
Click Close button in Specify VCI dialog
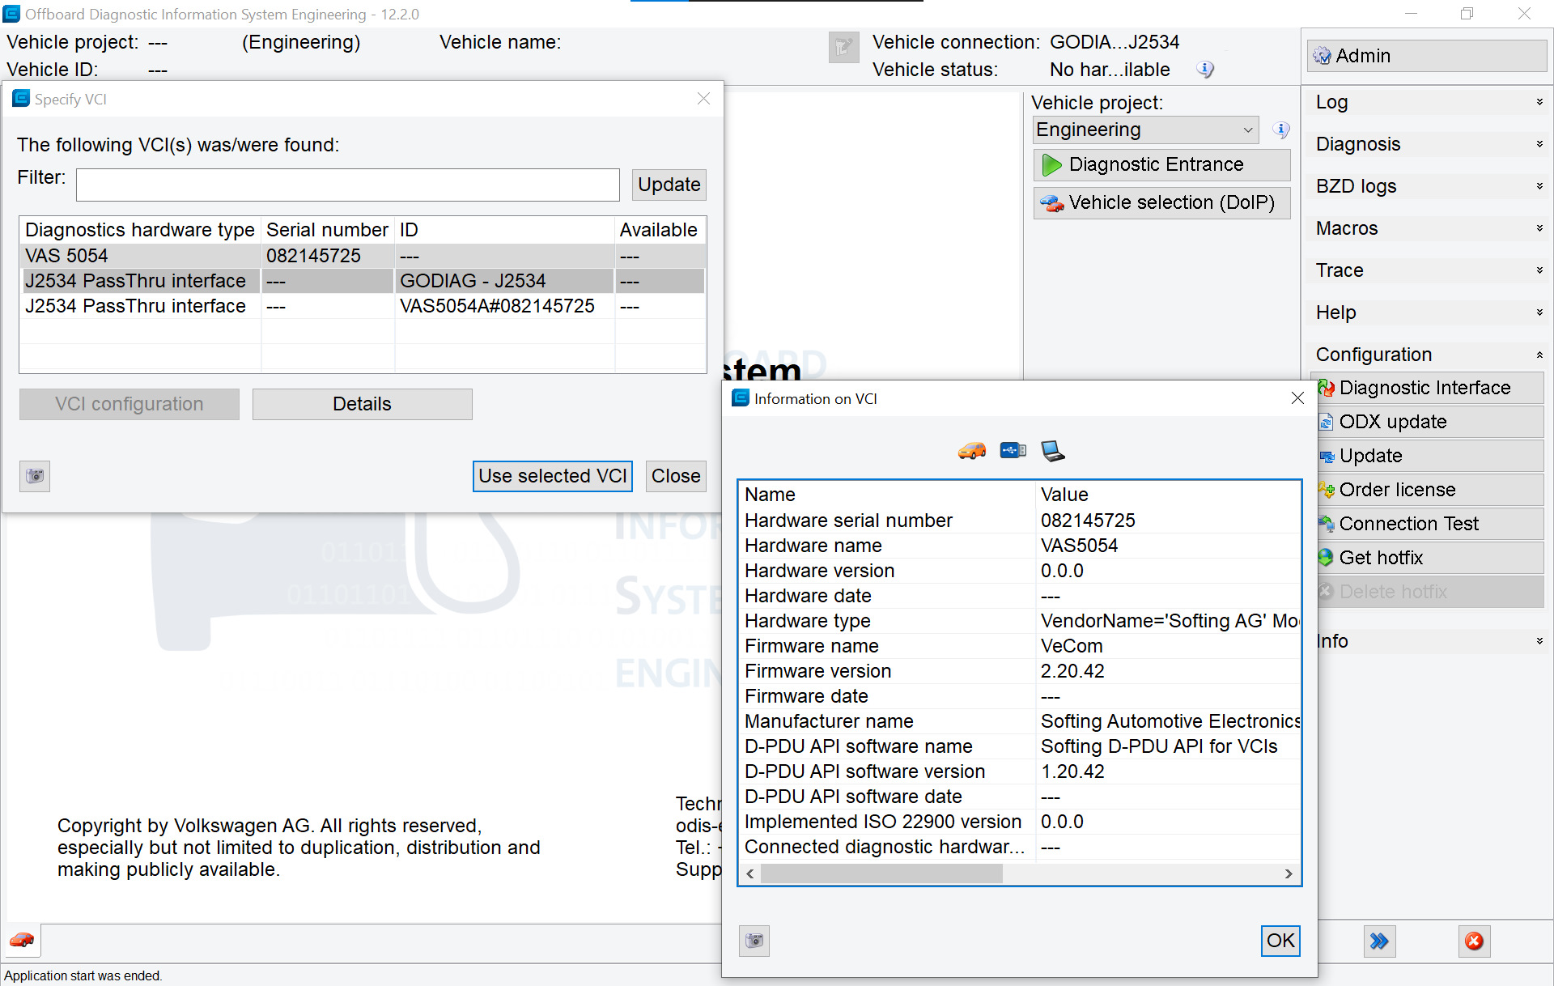point(676,476)
